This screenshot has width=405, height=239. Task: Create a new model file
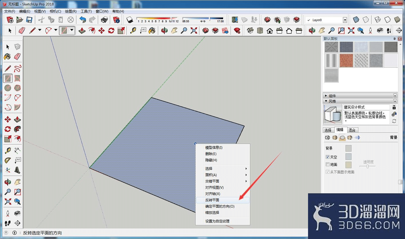10,20
